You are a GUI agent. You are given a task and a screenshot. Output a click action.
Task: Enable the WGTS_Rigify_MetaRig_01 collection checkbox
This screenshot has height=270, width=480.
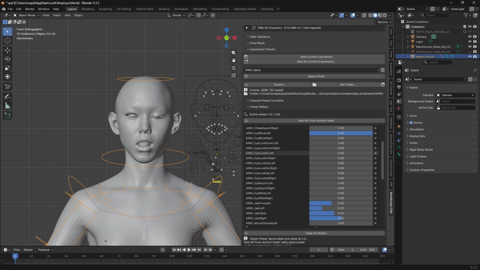tap(465, 32)
